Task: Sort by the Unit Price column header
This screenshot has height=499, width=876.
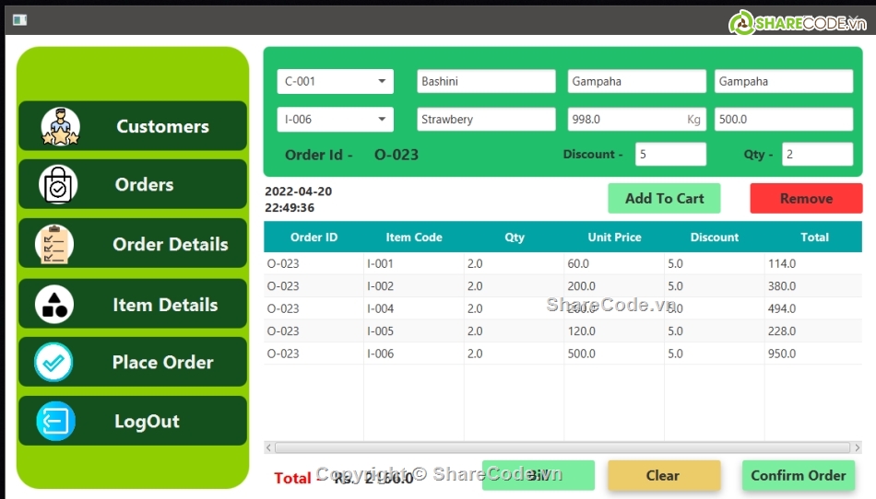Action: coord(614,238)
